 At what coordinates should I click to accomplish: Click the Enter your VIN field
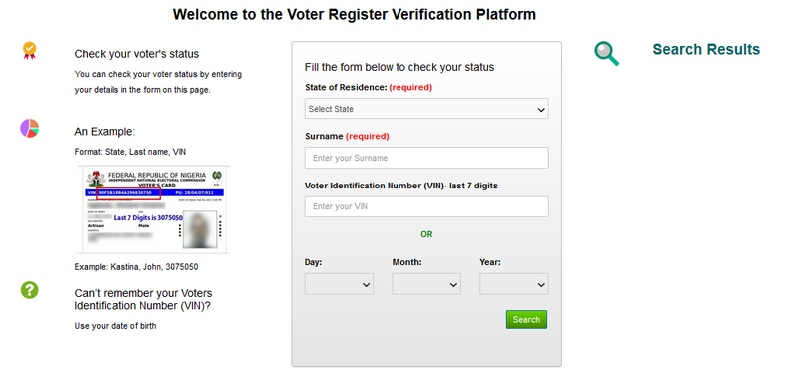tap(426, 206)
